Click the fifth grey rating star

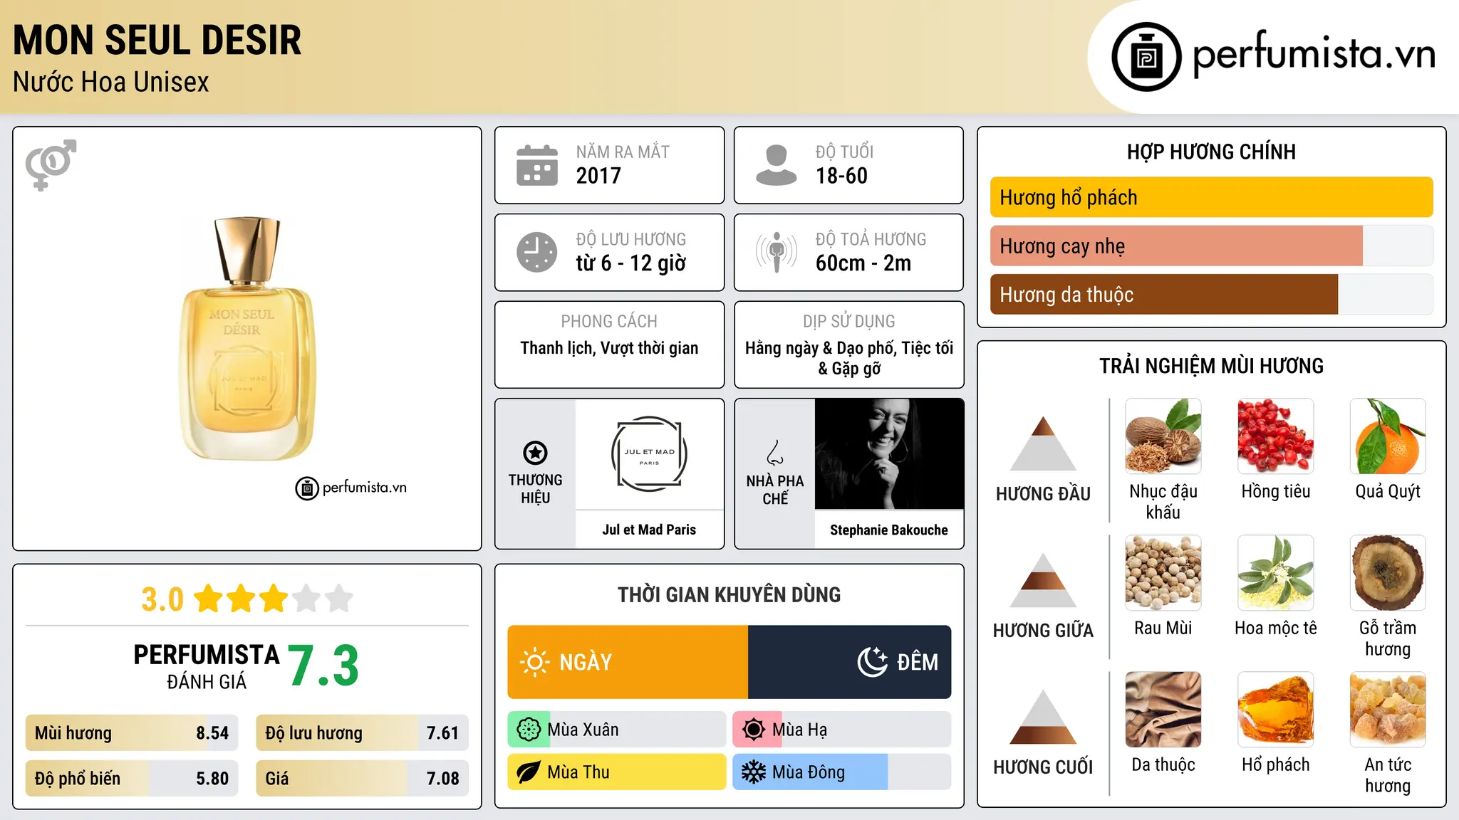pos(339,599)
